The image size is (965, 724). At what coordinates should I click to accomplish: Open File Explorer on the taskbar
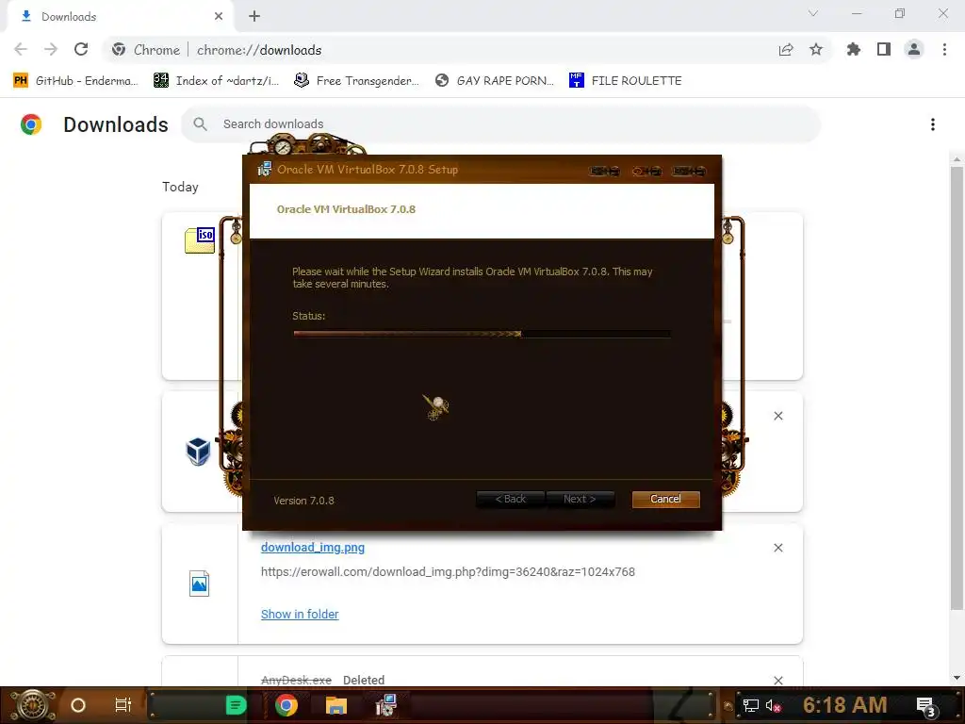336,705
